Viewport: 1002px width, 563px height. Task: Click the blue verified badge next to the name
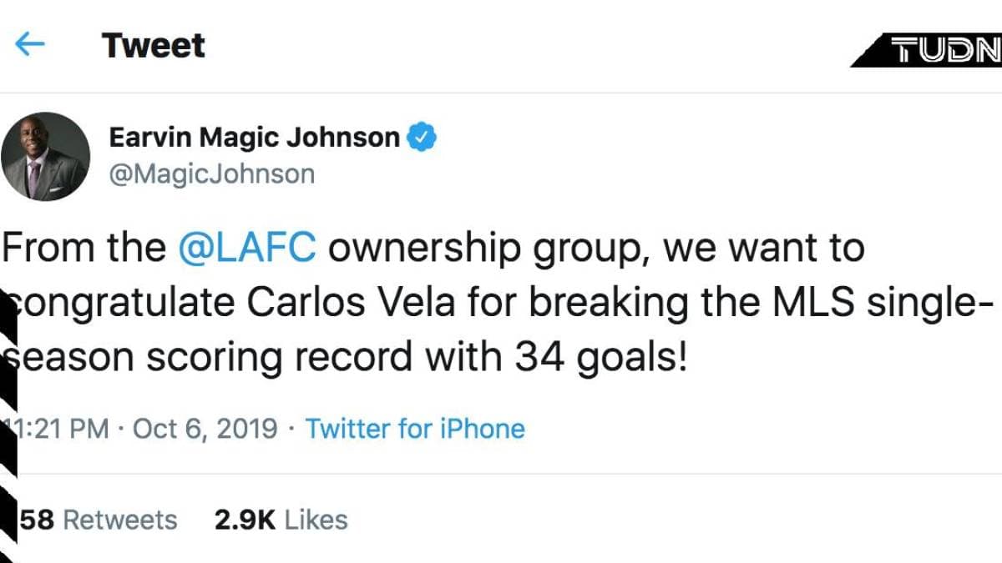tap(421, 137)
